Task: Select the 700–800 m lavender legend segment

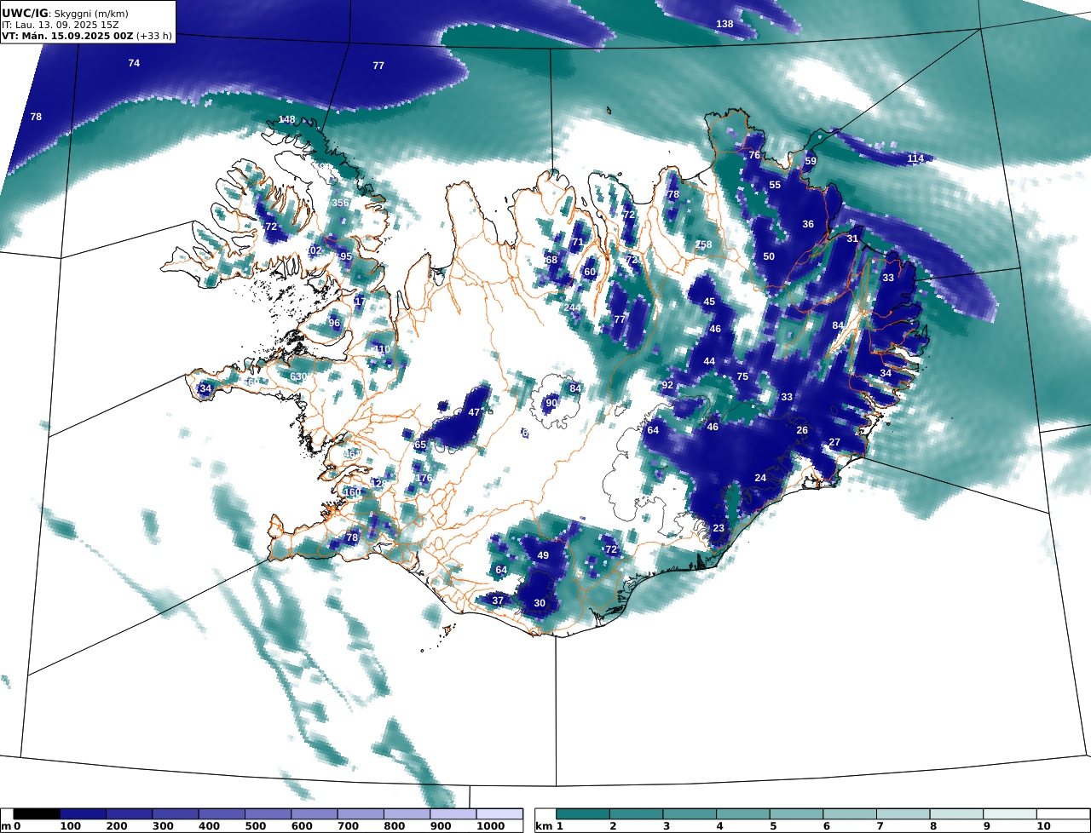Action: (x=361, y=814)
